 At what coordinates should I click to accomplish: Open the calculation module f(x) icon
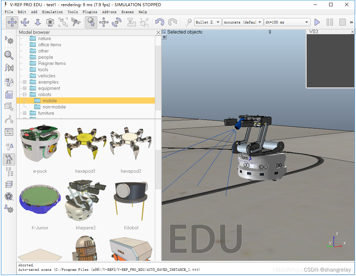point(9,67)
